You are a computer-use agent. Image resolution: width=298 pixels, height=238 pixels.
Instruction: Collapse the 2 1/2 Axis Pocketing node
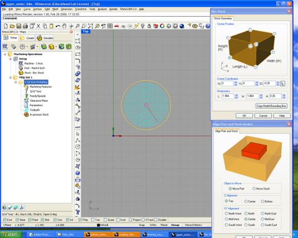[x=16, y=82]
